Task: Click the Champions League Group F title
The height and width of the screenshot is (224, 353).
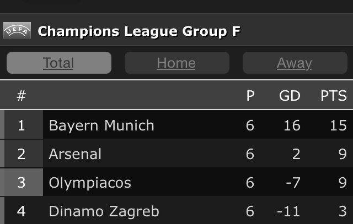Action: (139, 31)
